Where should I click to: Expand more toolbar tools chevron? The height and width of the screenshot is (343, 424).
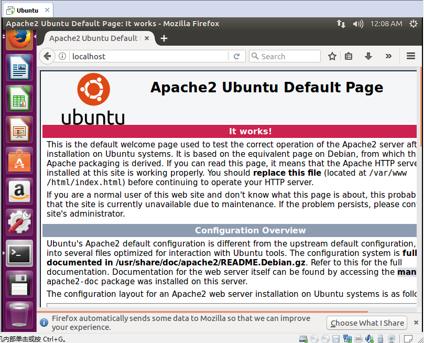[388, 56]
